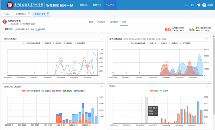This screenshot has height=130, width=215.
Task: Collapse the 访问次数统计 panel
Action: (101, 39)
